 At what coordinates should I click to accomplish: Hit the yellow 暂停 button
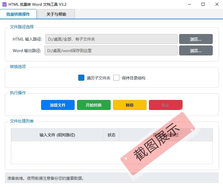tap(130, 105)
